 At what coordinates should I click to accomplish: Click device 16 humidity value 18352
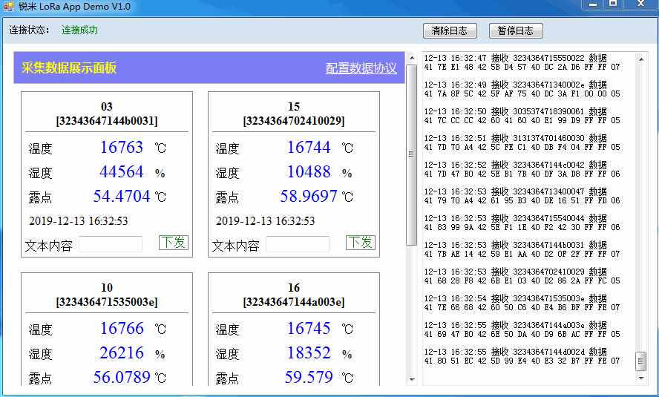309,353
